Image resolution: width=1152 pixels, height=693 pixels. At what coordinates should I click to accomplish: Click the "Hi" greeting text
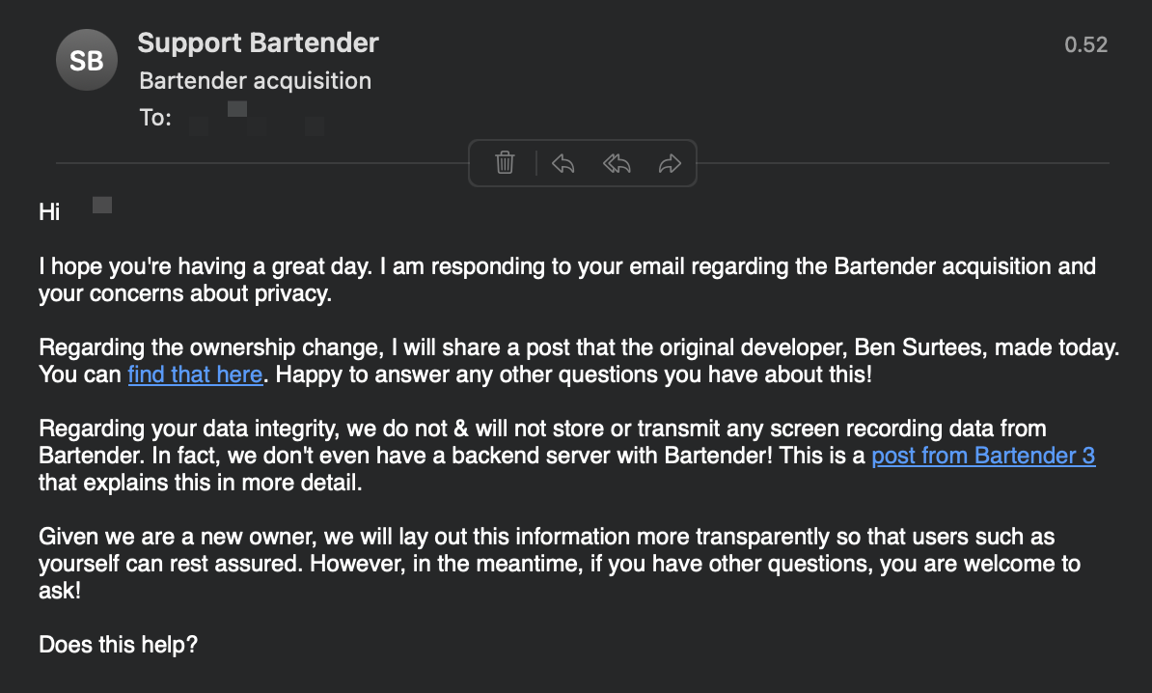point(49,211)
